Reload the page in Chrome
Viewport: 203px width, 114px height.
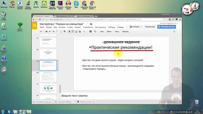pos(40,19)
